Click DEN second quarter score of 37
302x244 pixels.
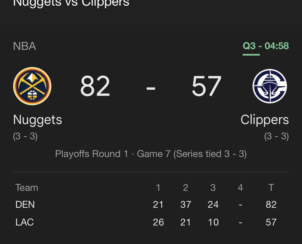pyautogui.click(x=186, y=205)
